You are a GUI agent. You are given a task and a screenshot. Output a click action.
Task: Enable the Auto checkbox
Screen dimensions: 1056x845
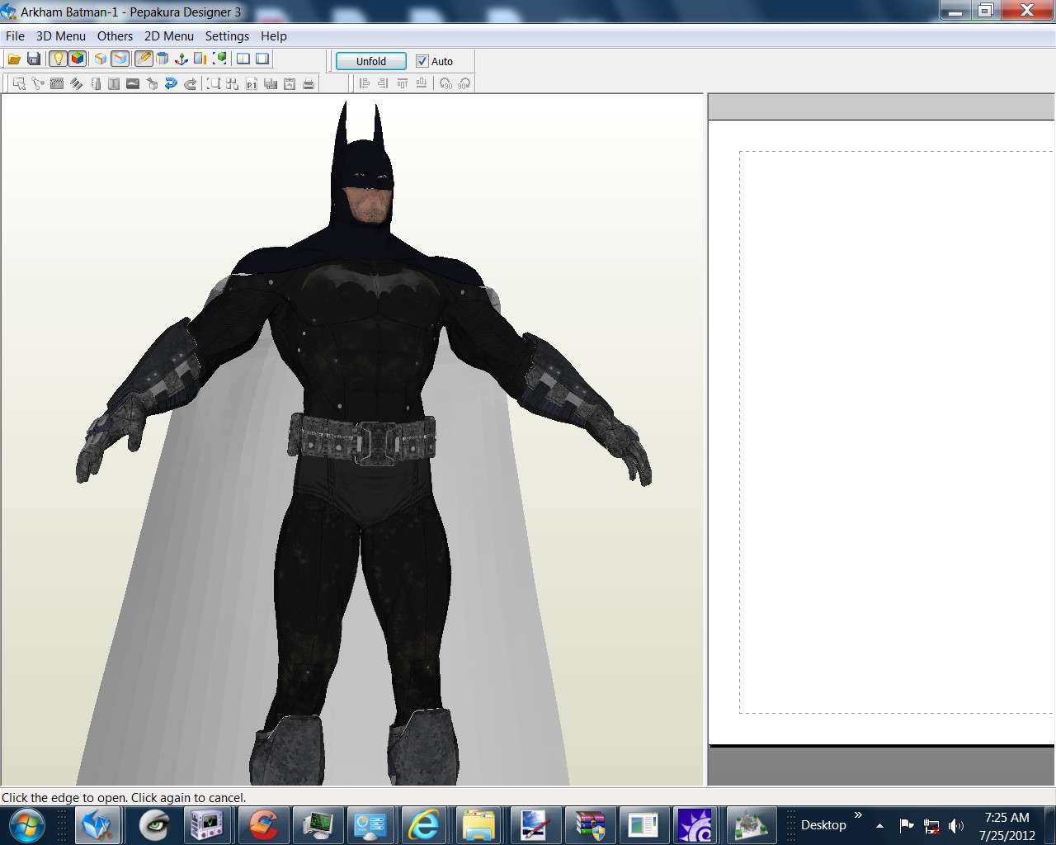[x=422, y=60]
